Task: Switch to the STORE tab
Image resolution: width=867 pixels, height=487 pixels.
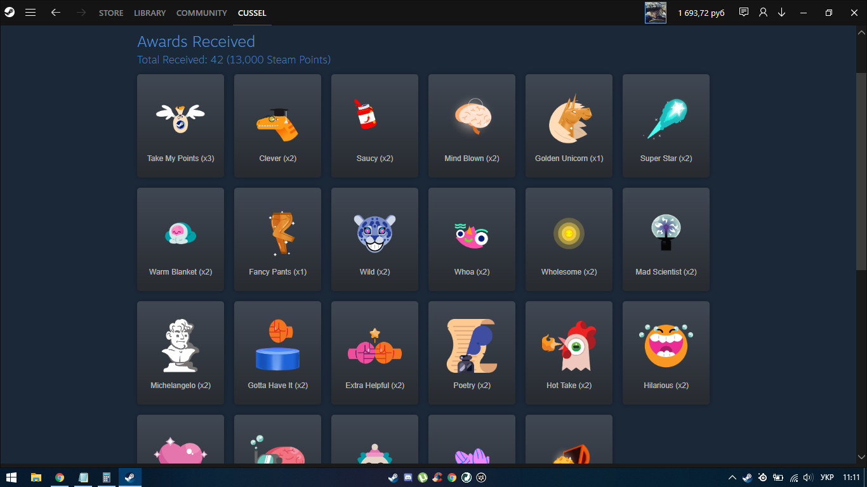Action: 111,13
